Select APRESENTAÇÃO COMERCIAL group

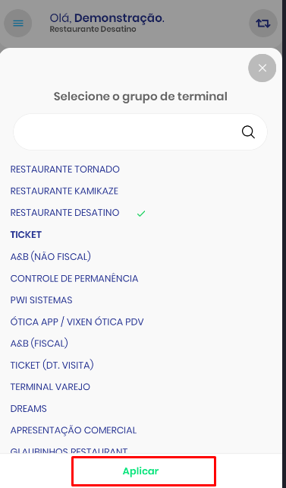[x=74, y=431]
